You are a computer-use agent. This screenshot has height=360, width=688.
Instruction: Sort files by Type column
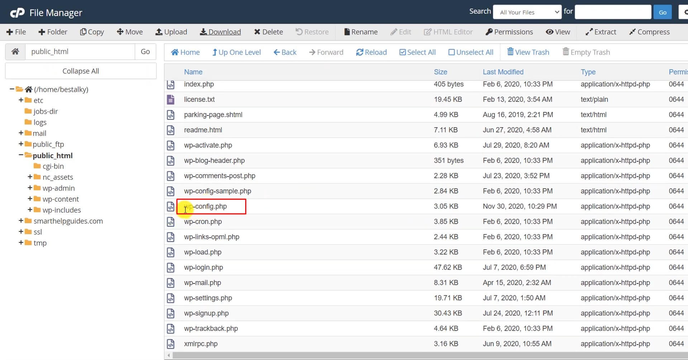point(588,72)
